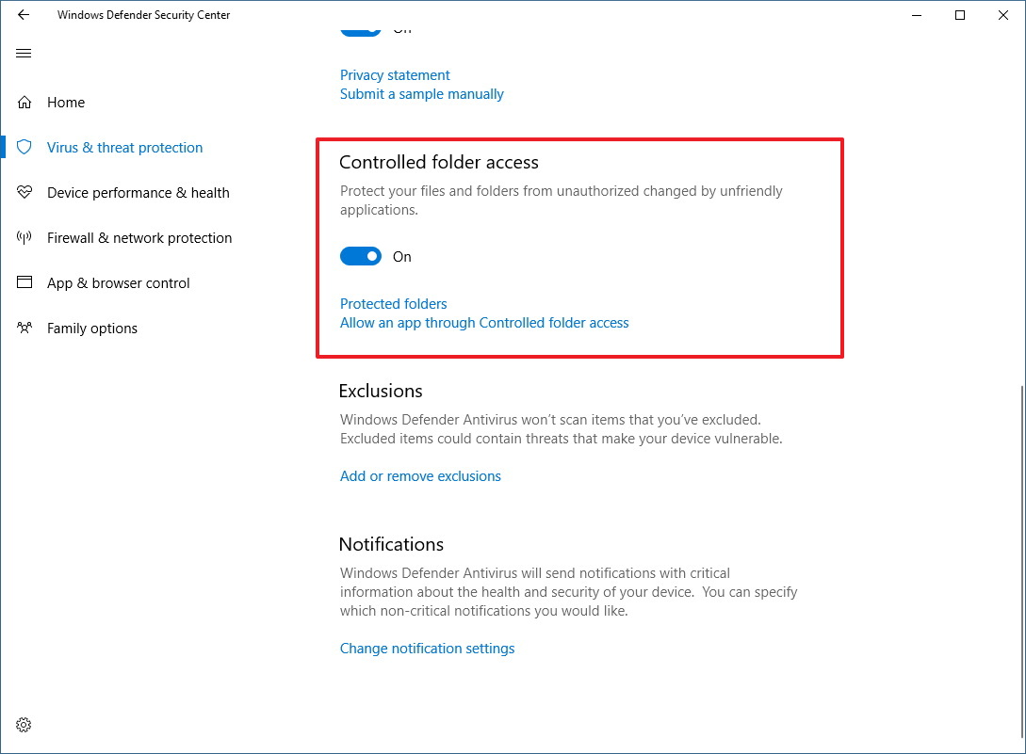Select App & browser control
Viewport: 1026px width, 754px height.
(119, 282)
